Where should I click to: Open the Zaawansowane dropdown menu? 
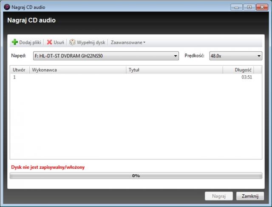pyautogui.click(x=128, y=43)
